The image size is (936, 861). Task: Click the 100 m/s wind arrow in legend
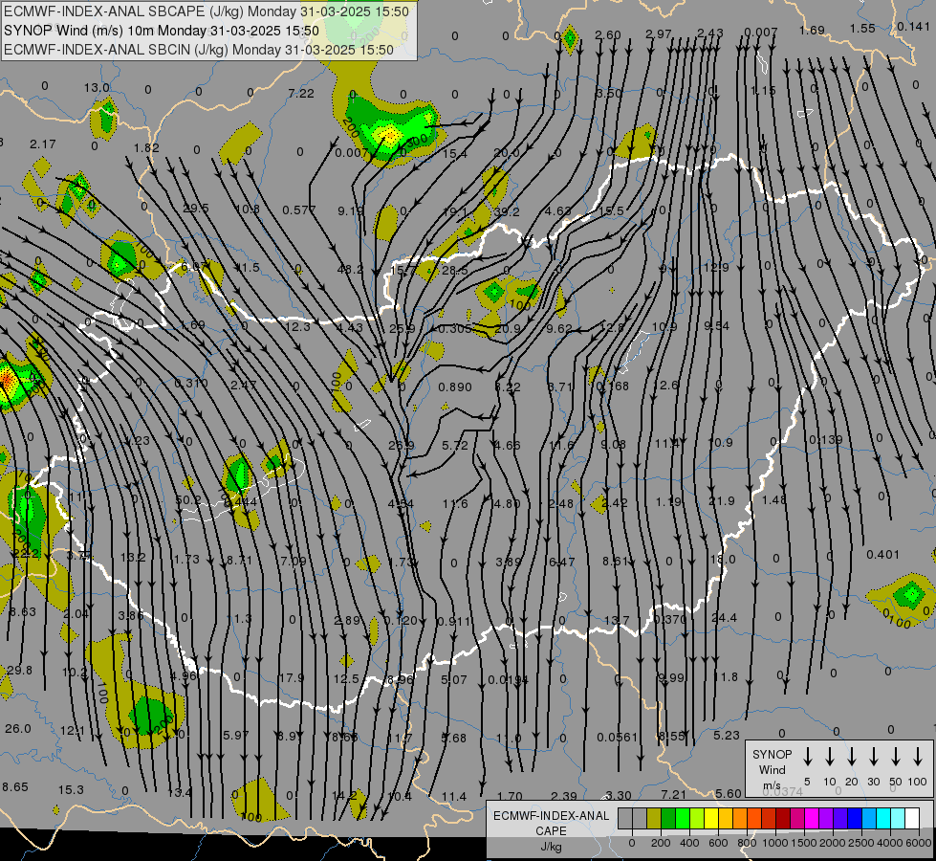coord(918,757)
